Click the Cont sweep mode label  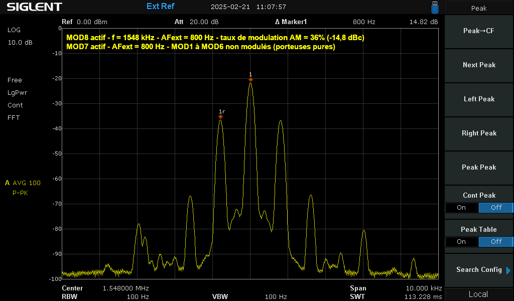pyautogui.click(x=15, y=105)
